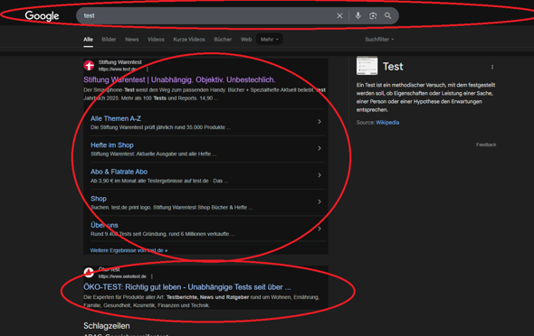Click the Schlagzeilen heading

tap(107, 326)
